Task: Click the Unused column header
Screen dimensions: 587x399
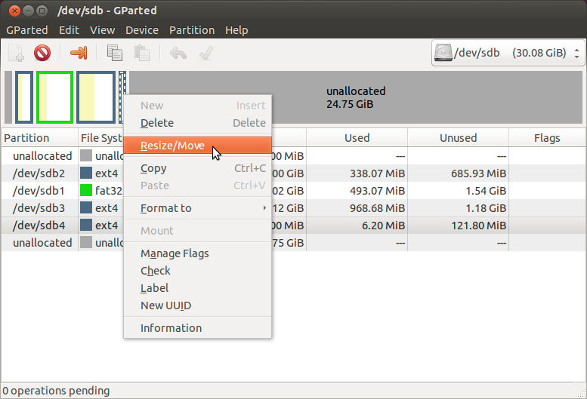Action: (x=459, y=138)
